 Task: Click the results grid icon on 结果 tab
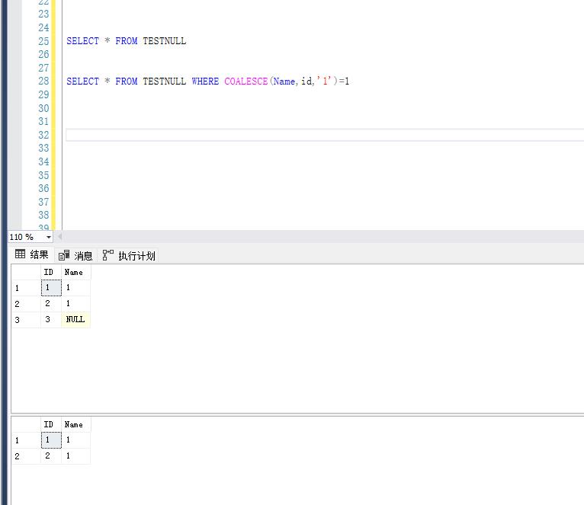click(21, 255)
